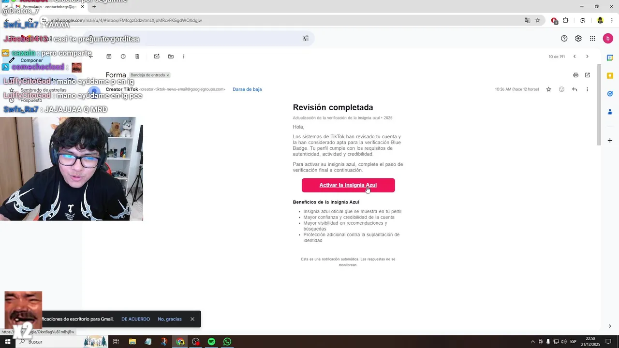This screenshot has height=348, width=619.
Task: Click the ESP language indicator
Action: (x=574, y=342)
